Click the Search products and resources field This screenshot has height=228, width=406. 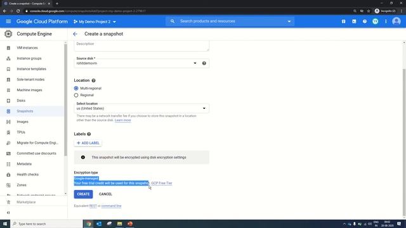[230, 21]
